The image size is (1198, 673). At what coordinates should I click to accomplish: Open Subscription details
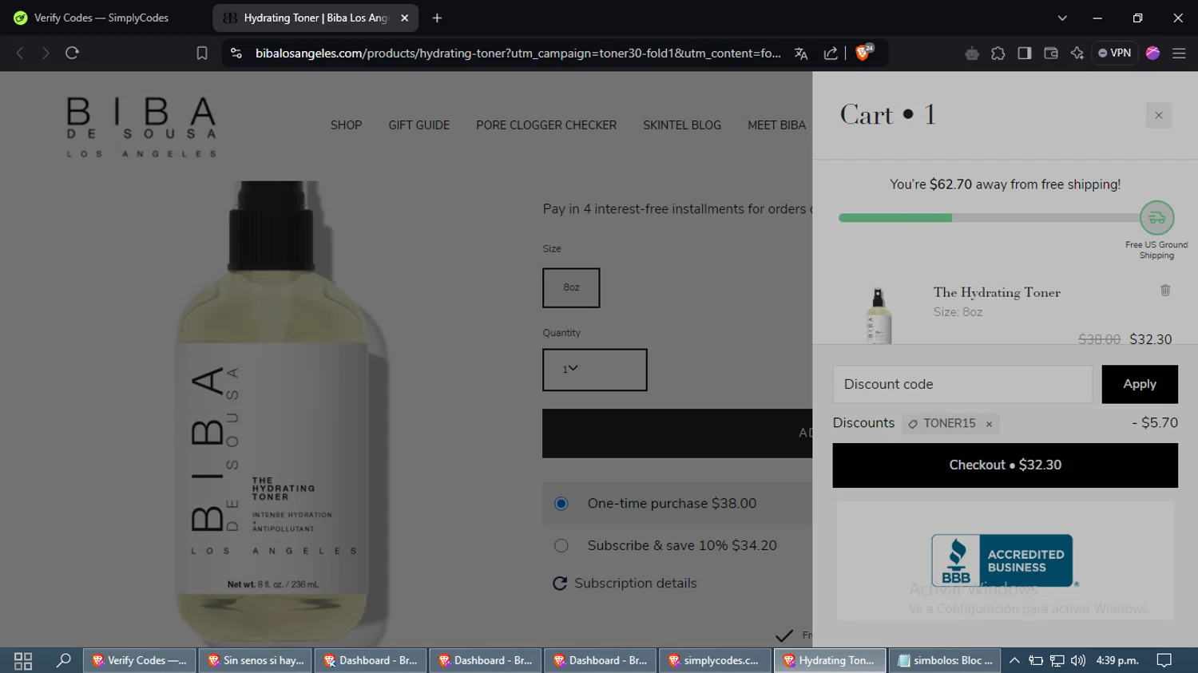click(636, 584)
